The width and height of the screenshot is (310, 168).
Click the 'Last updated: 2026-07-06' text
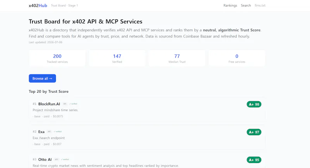[x=45, y=42]
